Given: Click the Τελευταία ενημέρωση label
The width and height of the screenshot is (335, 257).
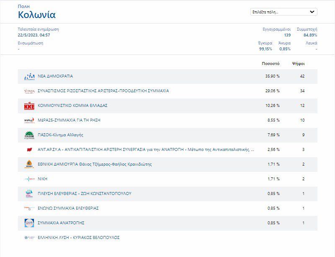Looking at the screenshot, I should coord(38,29).
